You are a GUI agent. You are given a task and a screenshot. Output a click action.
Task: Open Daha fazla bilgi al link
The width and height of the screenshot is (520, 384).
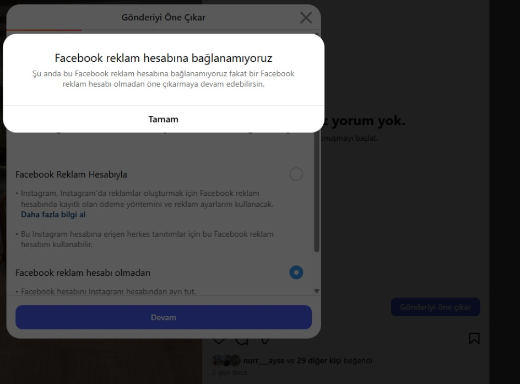(x=53, y=215)
